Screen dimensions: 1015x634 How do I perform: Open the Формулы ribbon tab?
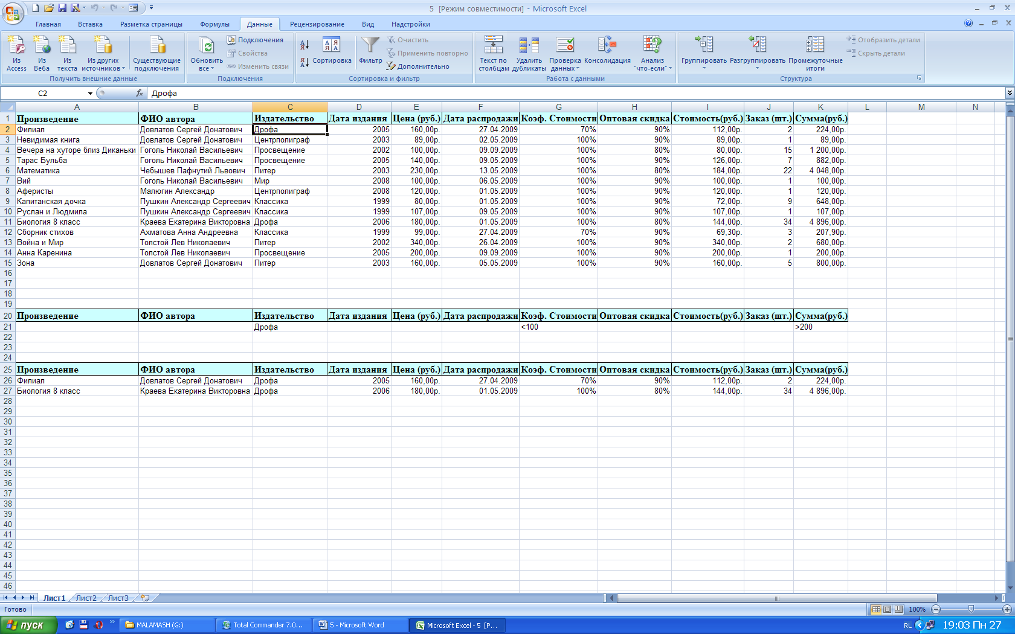pos(214,24)
